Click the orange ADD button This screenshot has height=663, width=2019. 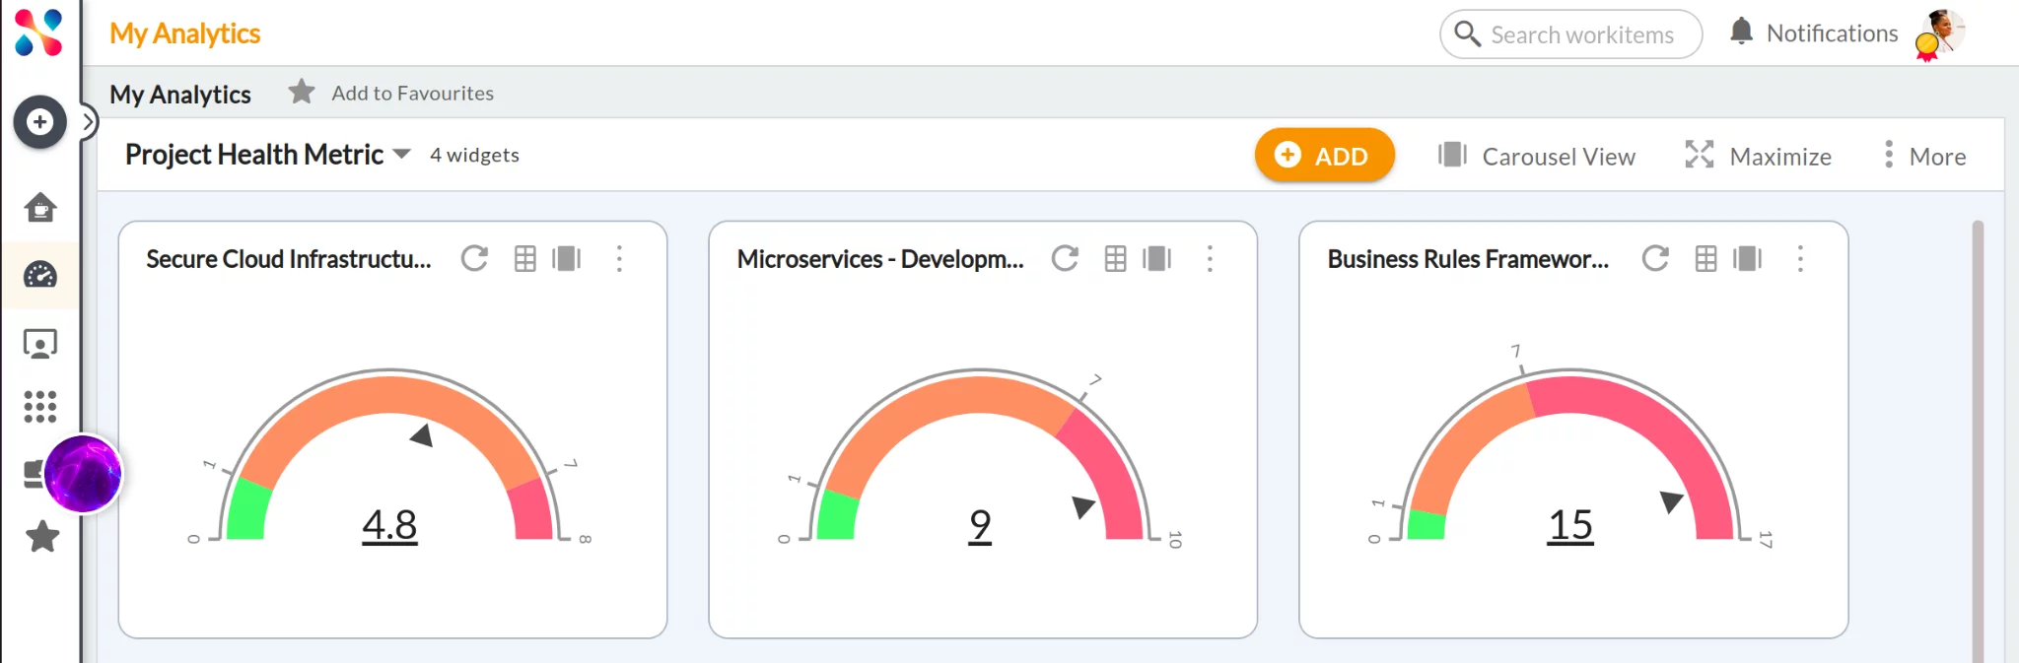tap(1323, 156)
